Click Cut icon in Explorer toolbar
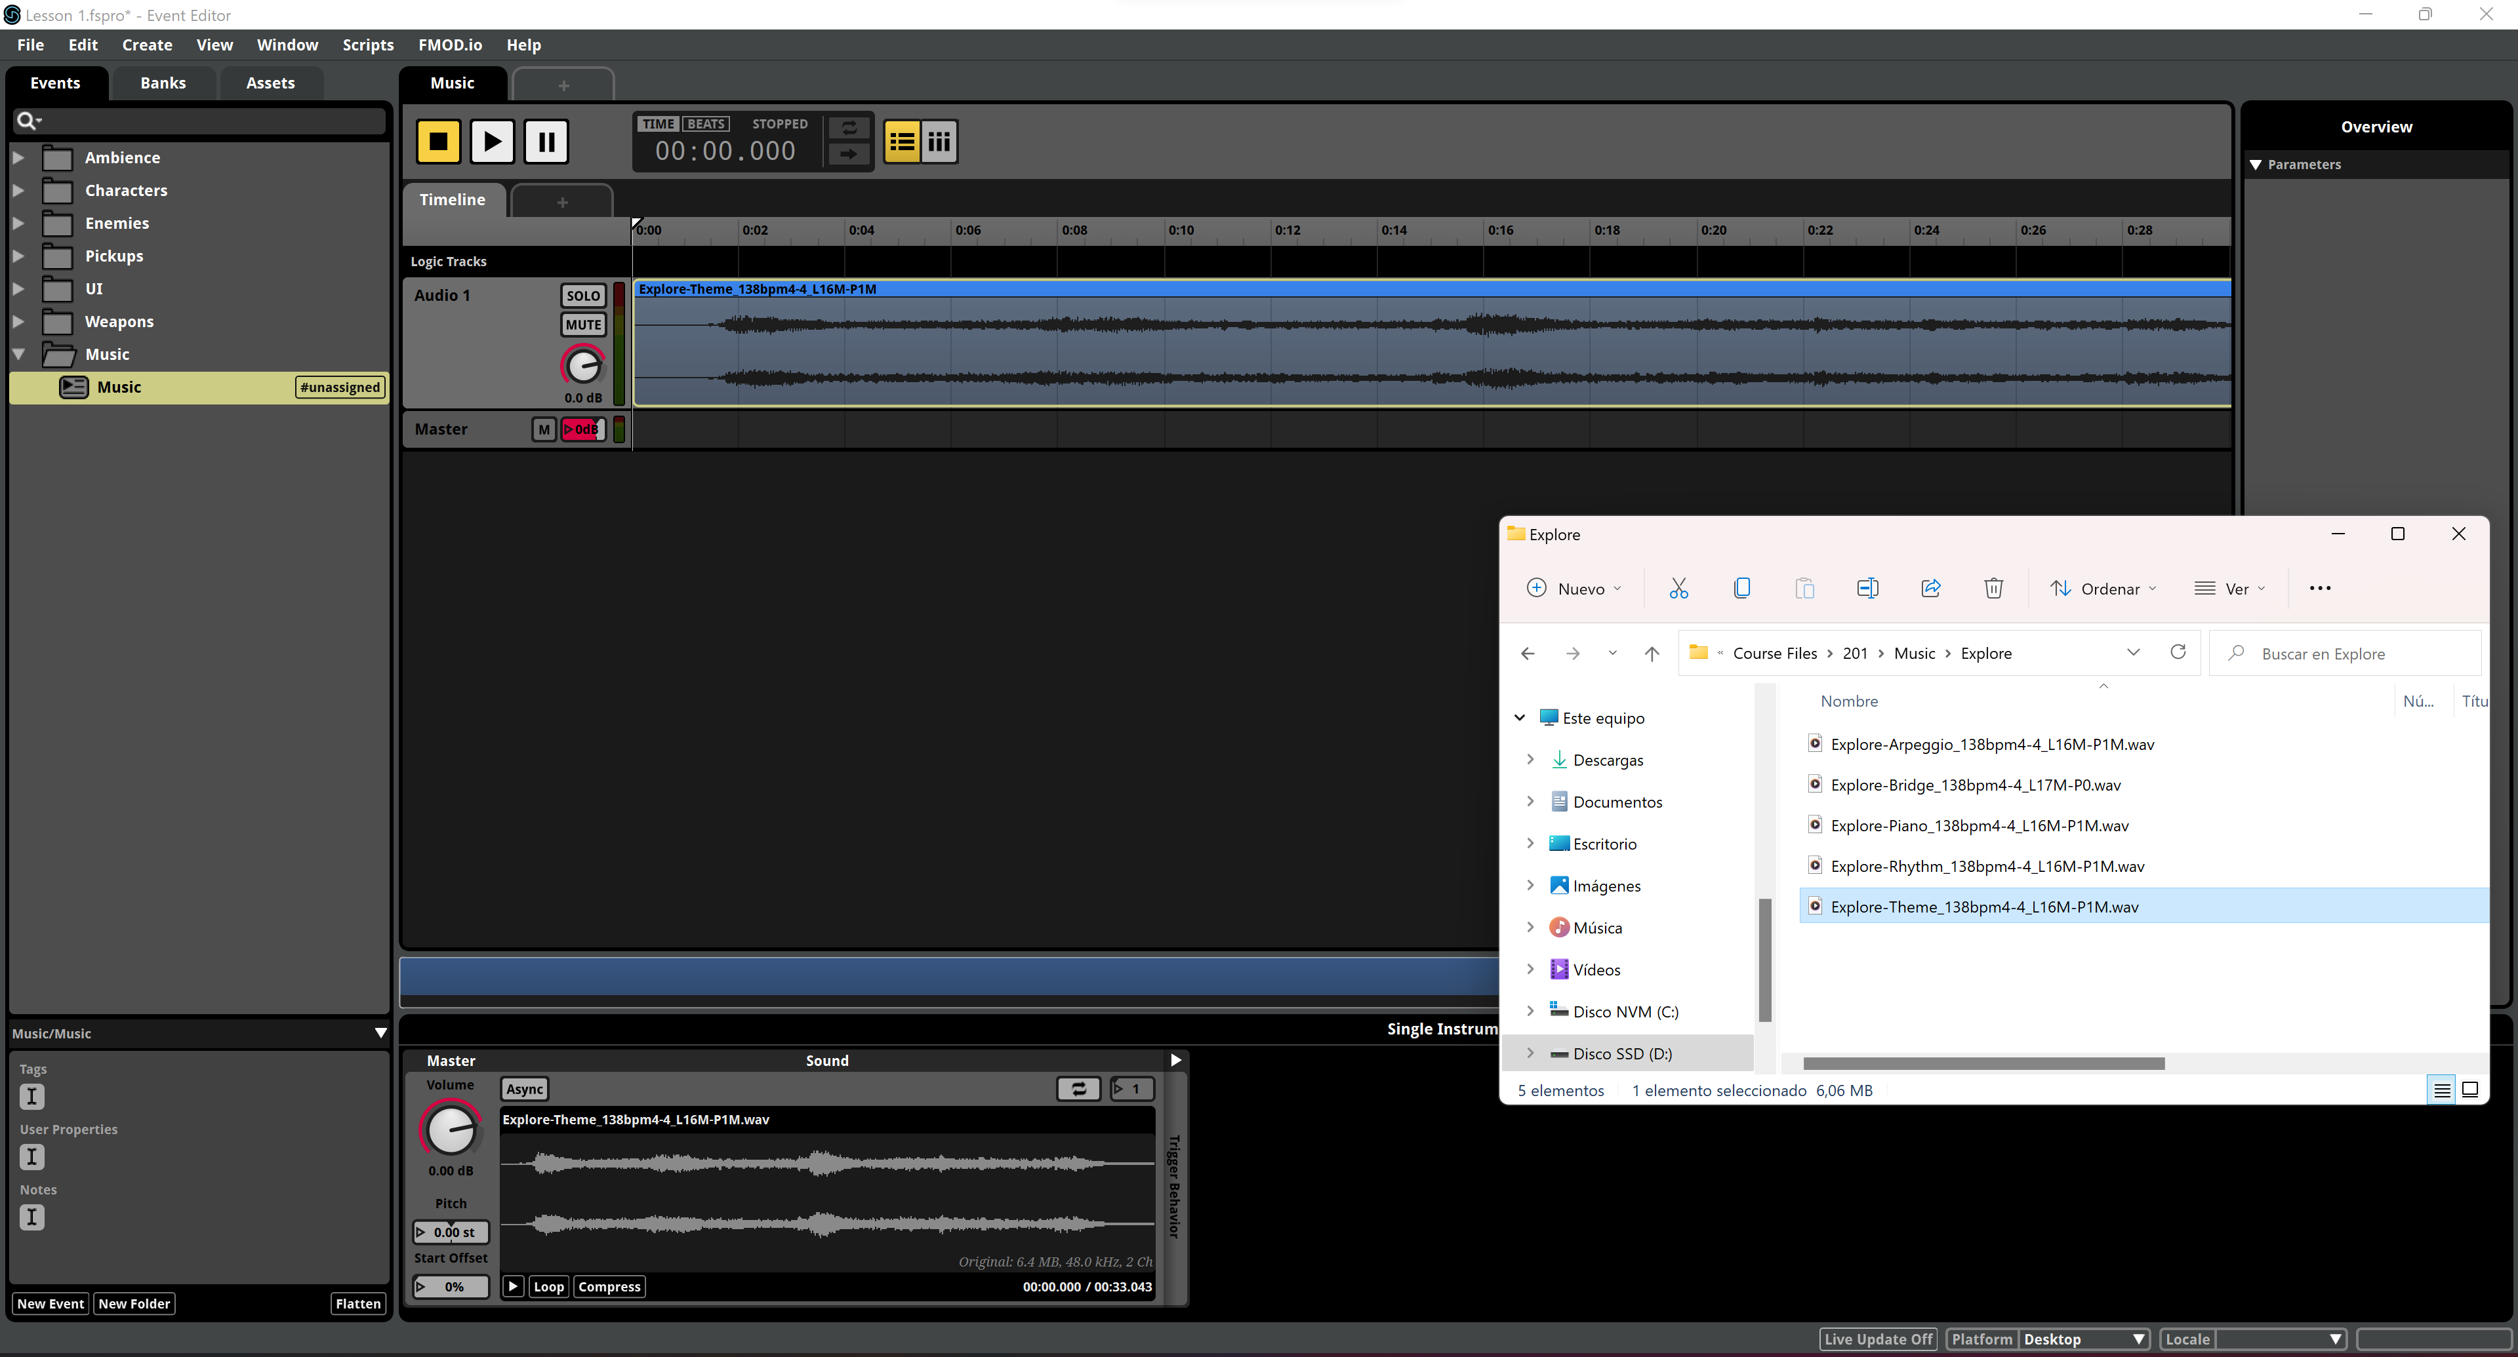 tap(1678, 588)
